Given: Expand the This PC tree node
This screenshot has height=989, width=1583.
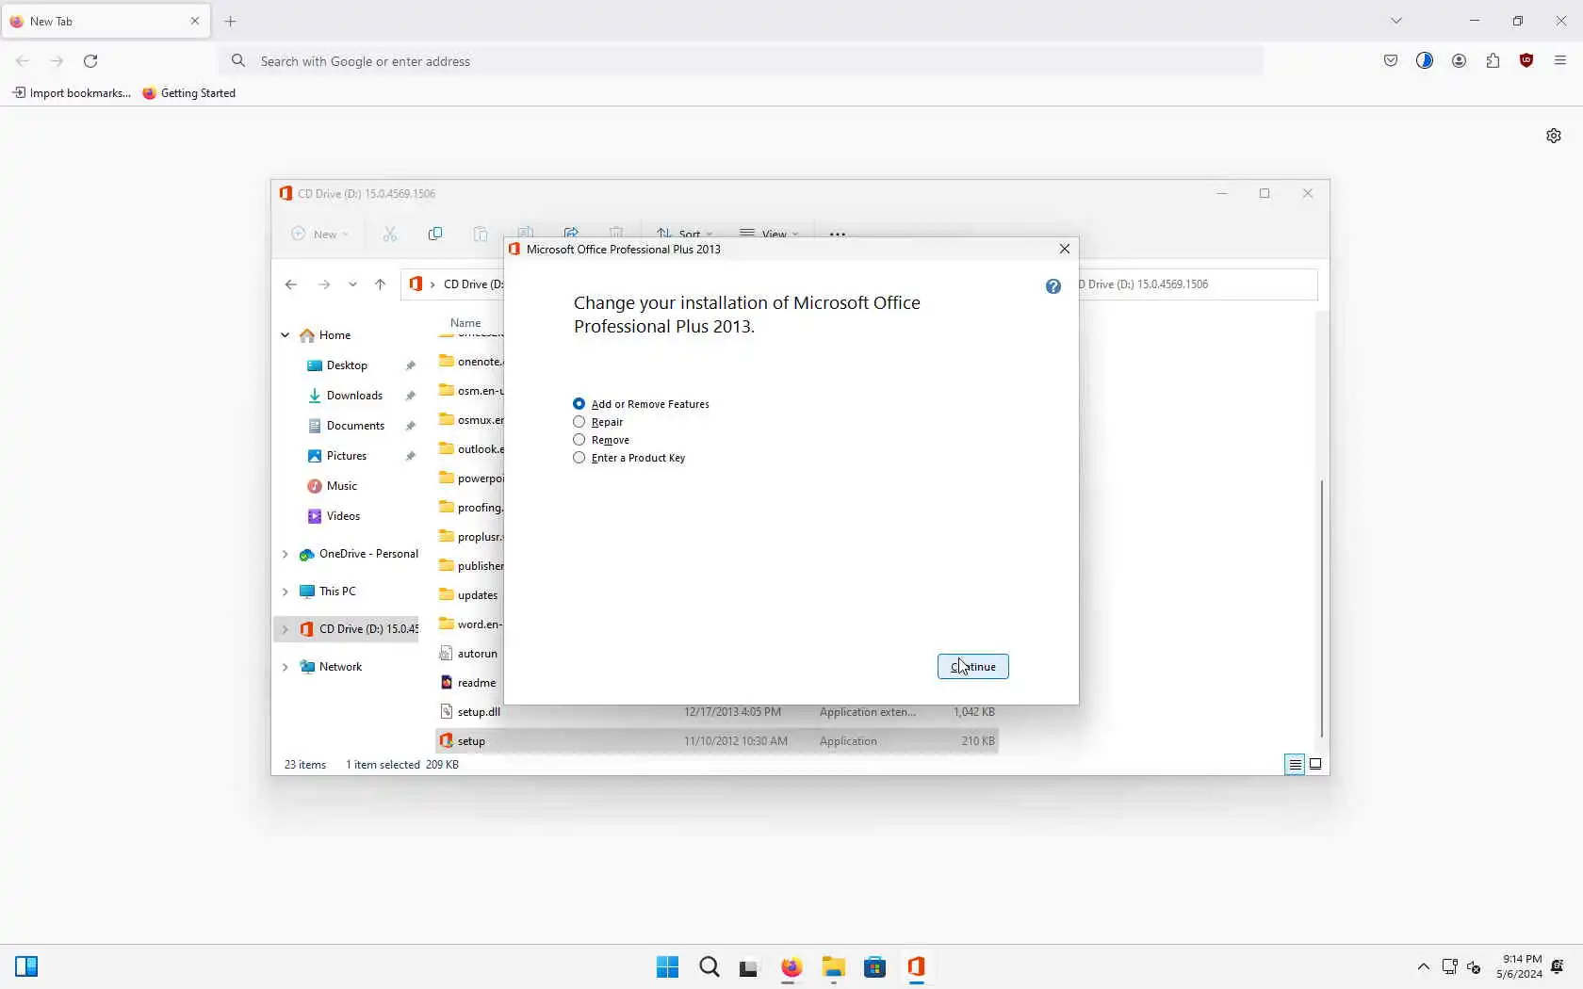Looking at the screenshot, I should tap(285, 592).
